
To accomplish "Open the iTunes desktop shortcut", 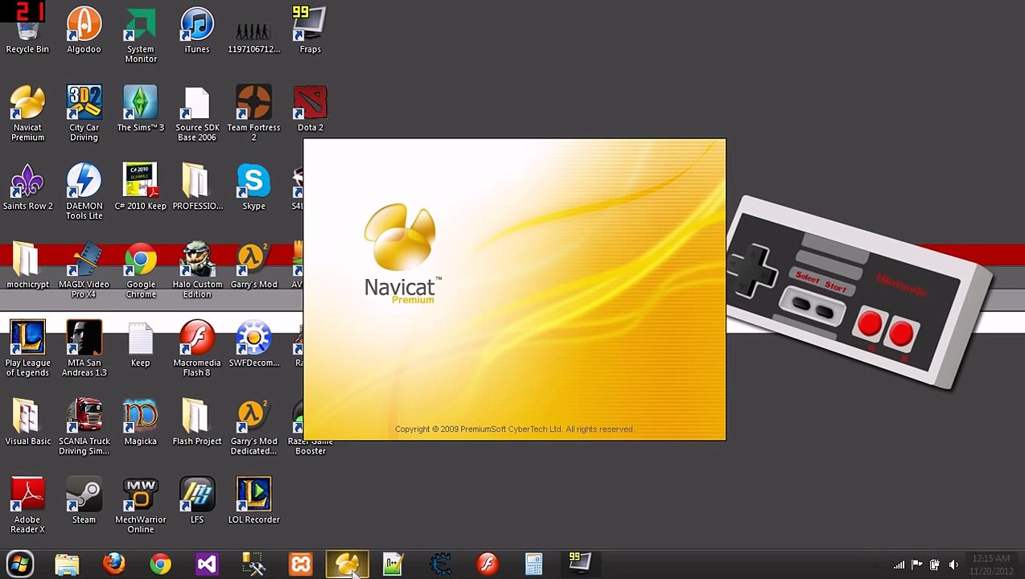I will click(x=196, y=26).
